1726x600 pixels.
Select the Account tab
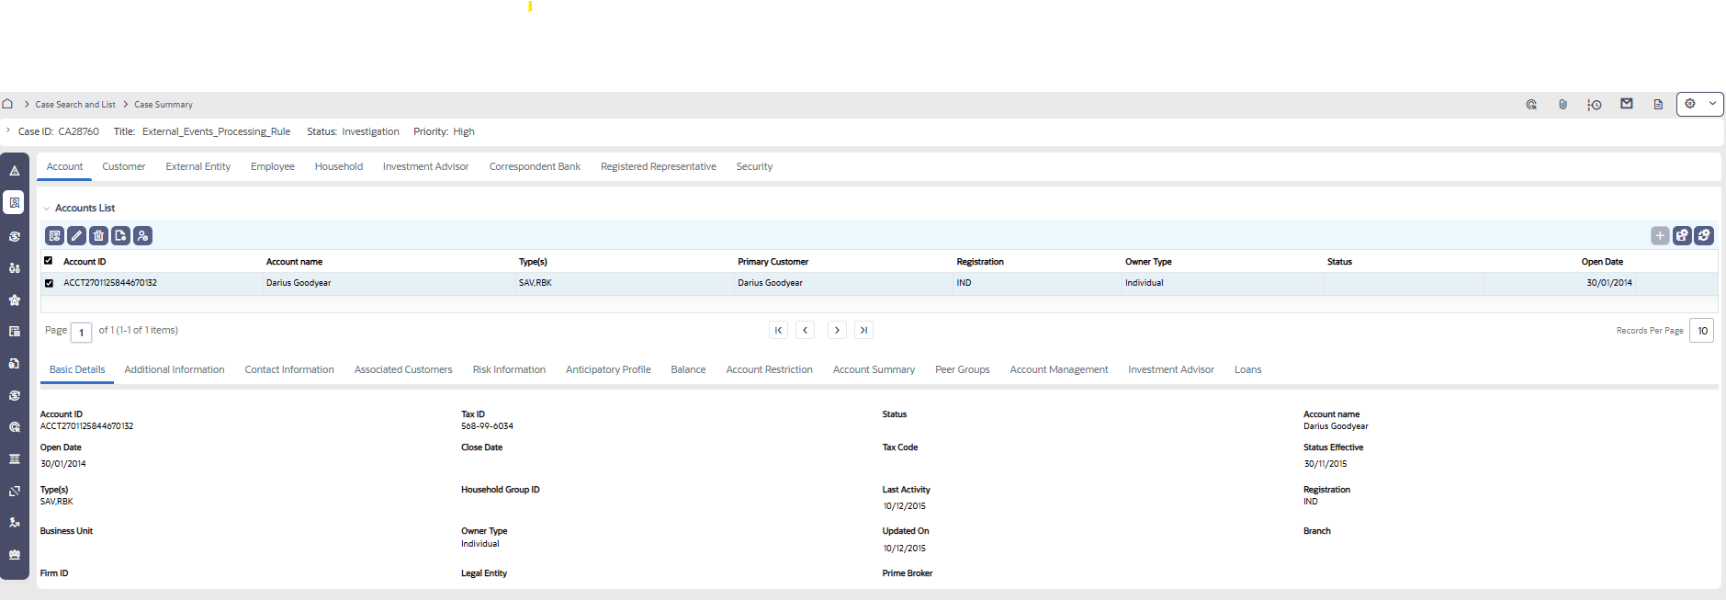click(64, 166)
